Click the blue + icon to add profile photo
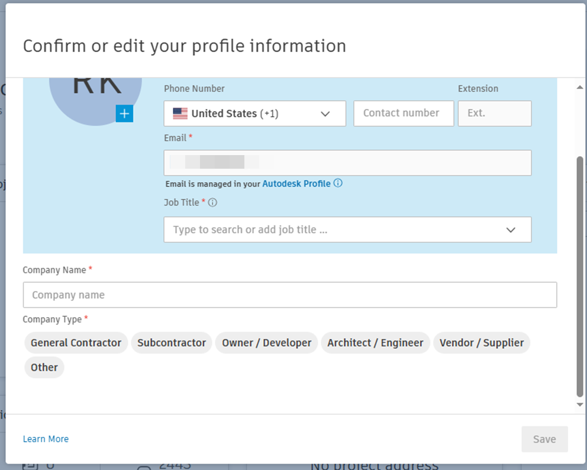 (x=124, y=112)
